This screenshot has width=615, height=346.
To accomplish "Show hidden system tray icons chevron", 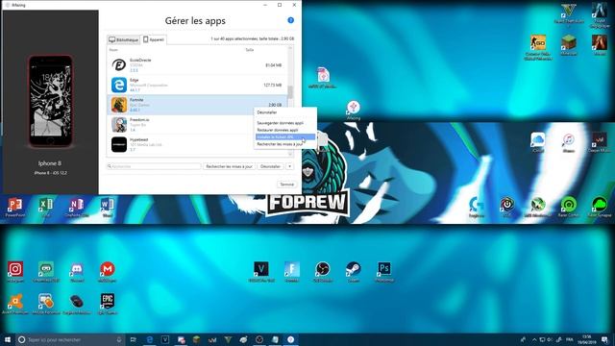I will [534, 339].
